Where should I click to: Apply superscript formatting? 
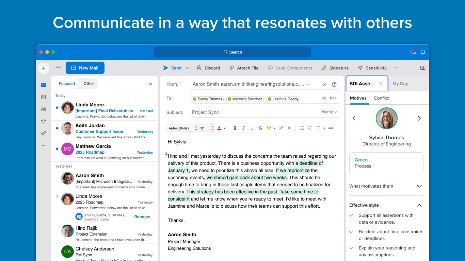281,128
